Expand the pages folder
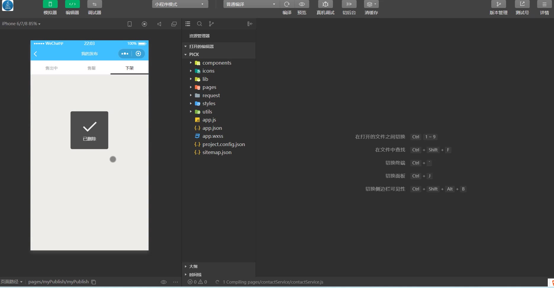 click(219, 87)
